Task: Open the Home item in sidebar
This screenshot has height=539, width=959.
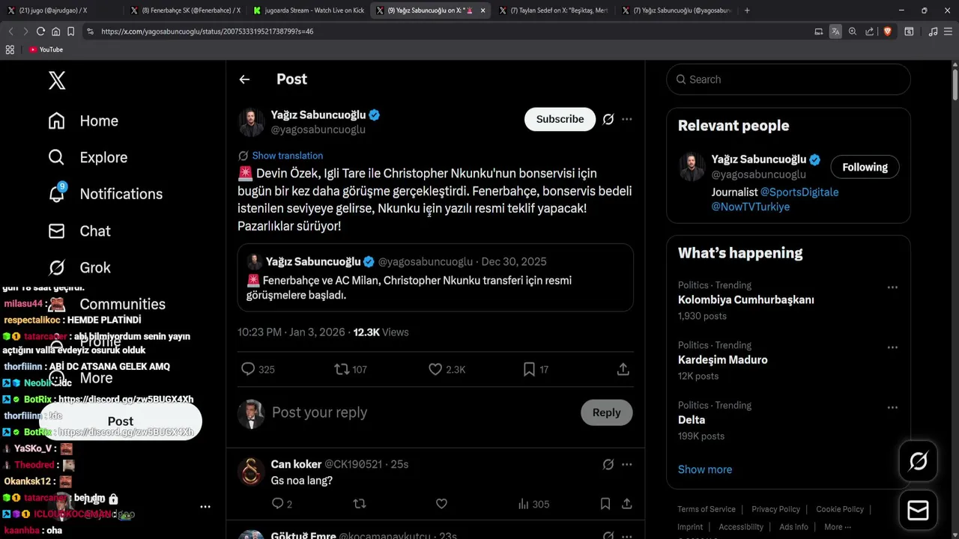Action: click(83, 121)
